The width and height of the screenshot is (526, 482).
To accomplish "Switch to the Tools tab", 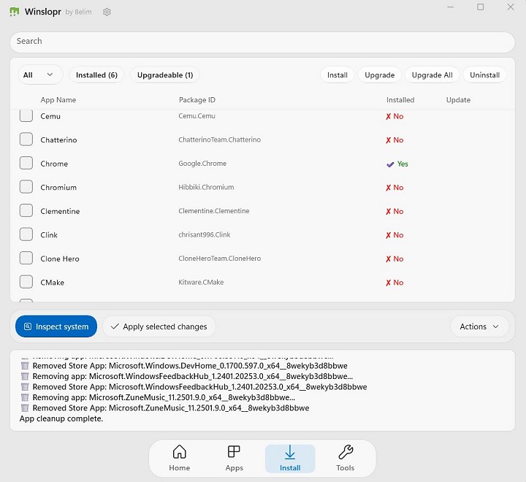I will pyautogui.click(x=345, y=459).
